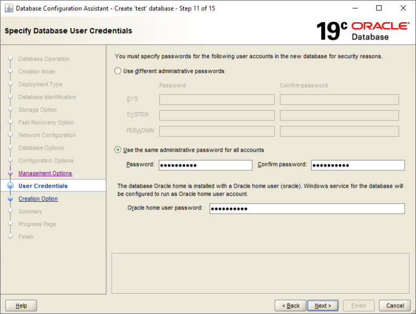
Task: Go back with the Back button
Action: click(290, 305)
